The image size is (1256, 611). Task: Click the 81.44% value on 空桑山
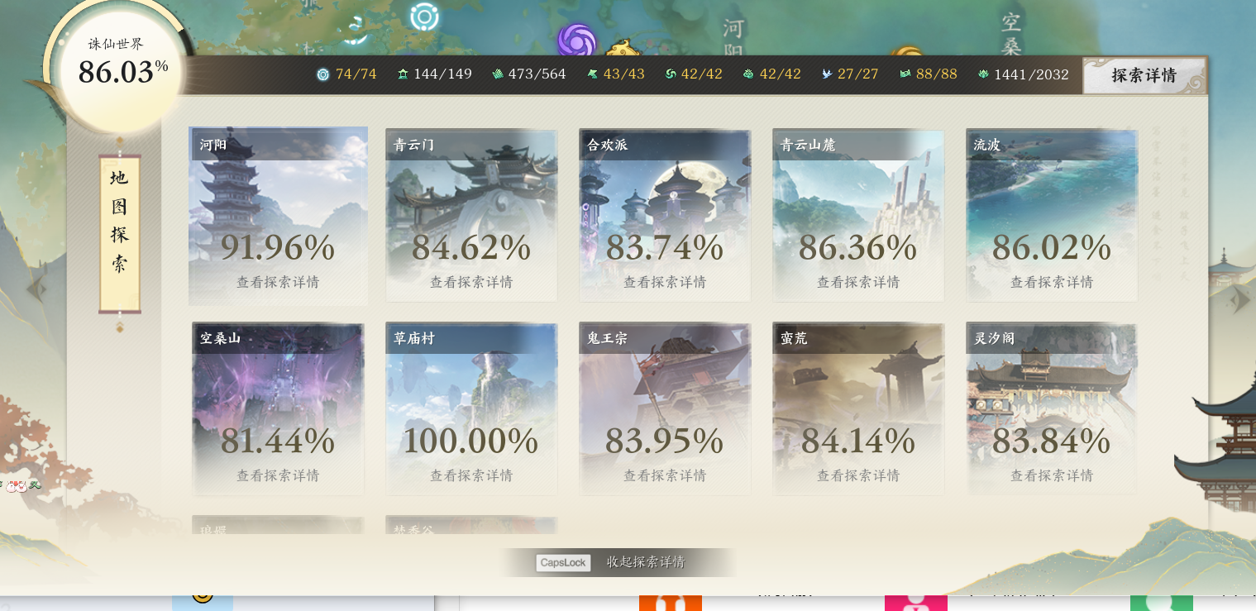coord(278,441)
